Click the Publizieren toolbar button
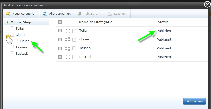211x109 pixels. pos(88,14)
